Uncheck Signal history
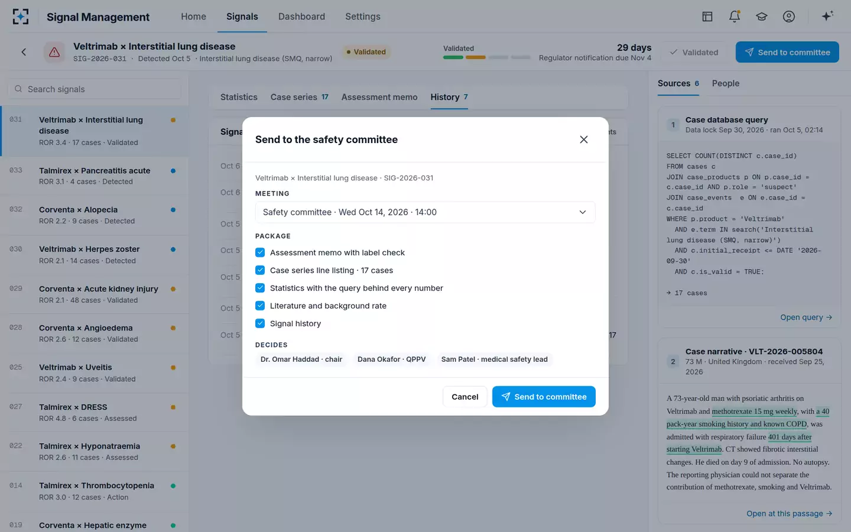851x532 pixels. point(260,323)
